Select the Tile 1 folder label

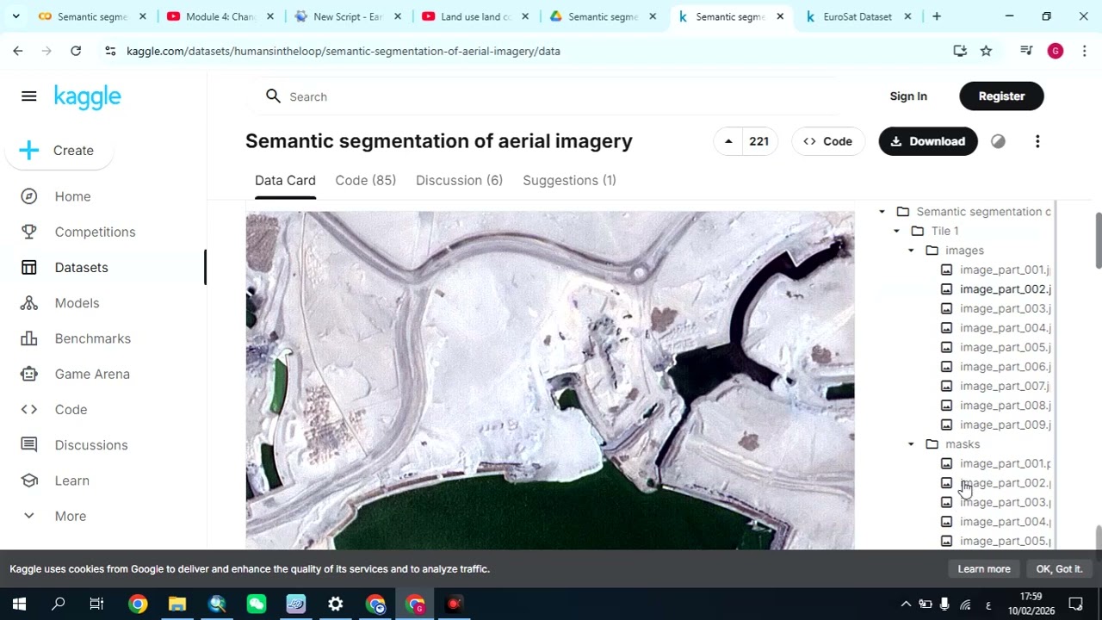pyautogui.click(x=944, y=231)
